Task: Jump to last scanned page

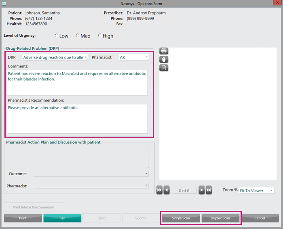Action: click(x=209, y=190)
